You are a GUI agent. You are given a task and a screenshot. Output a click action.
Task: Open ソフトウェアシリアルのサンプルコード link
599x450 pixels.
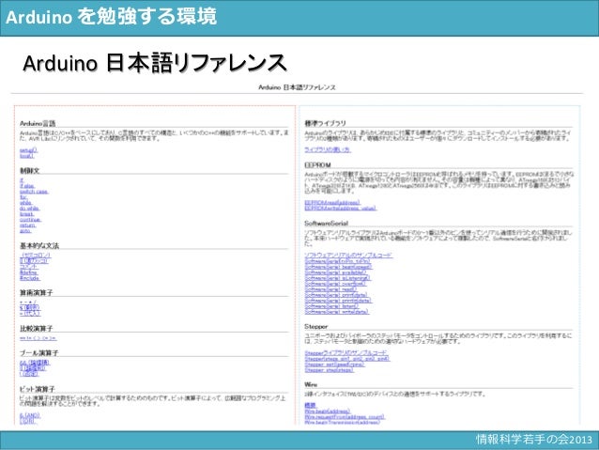click(348, 256)
